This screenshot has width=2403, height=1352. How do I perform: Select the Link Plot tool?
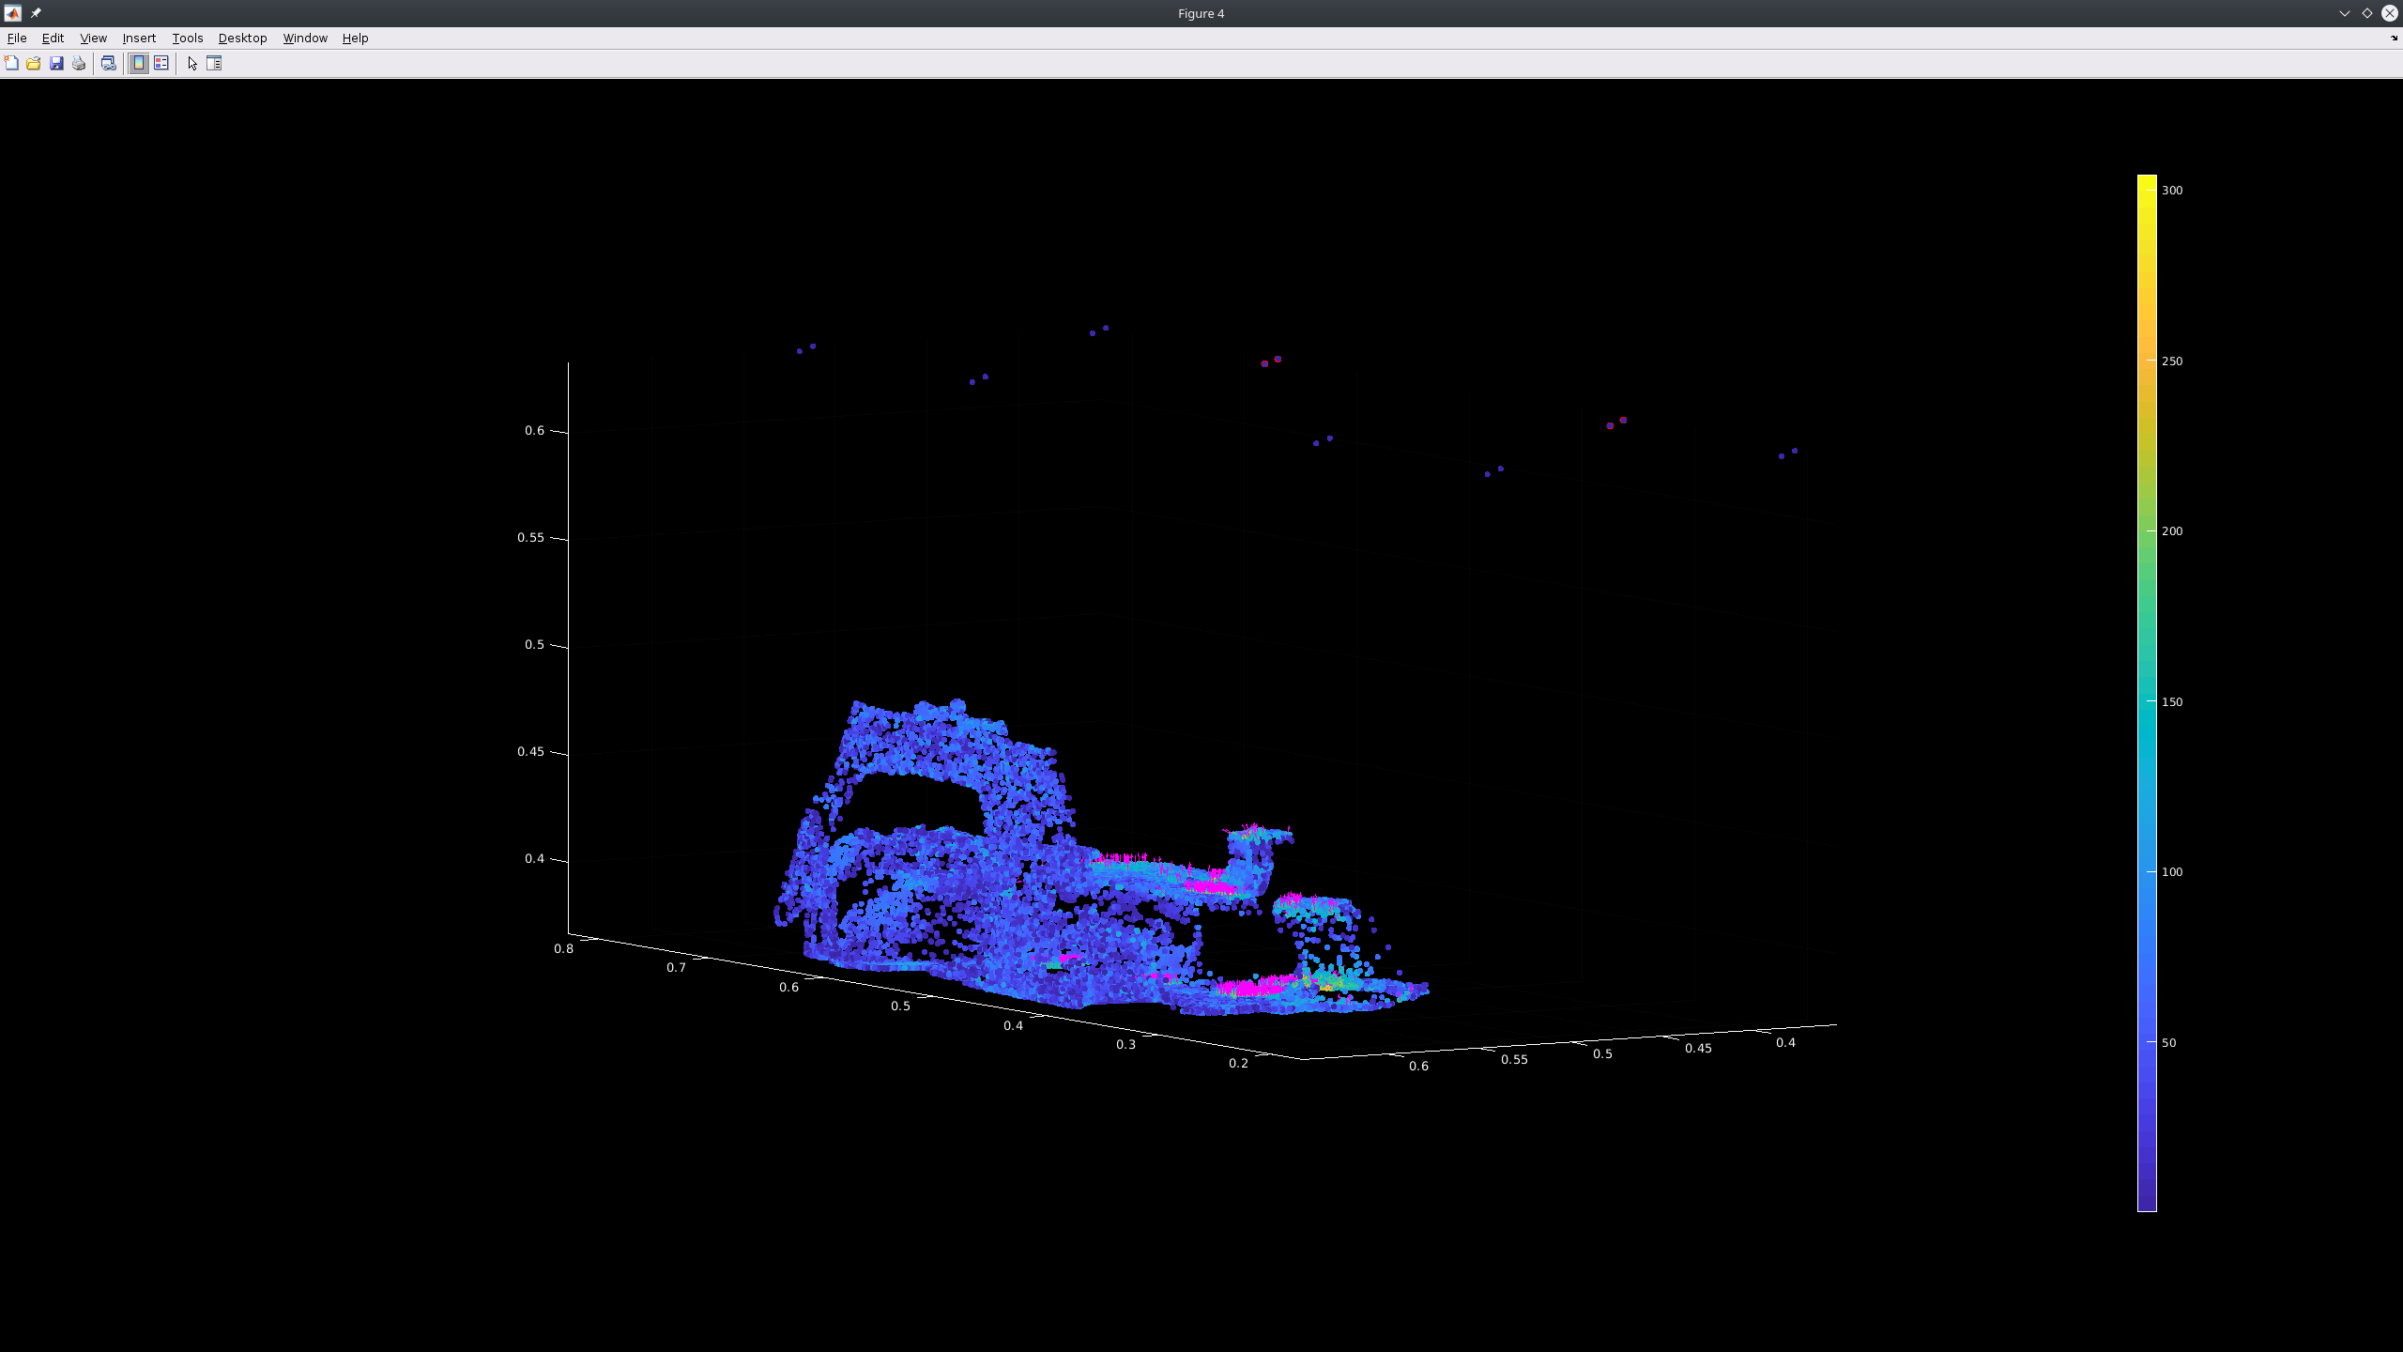pyautogui.click(x=109, y=63)
